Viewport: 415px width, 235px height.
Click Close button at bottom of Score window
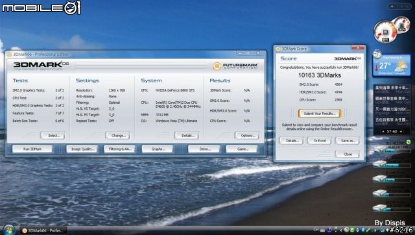(348, 154)
